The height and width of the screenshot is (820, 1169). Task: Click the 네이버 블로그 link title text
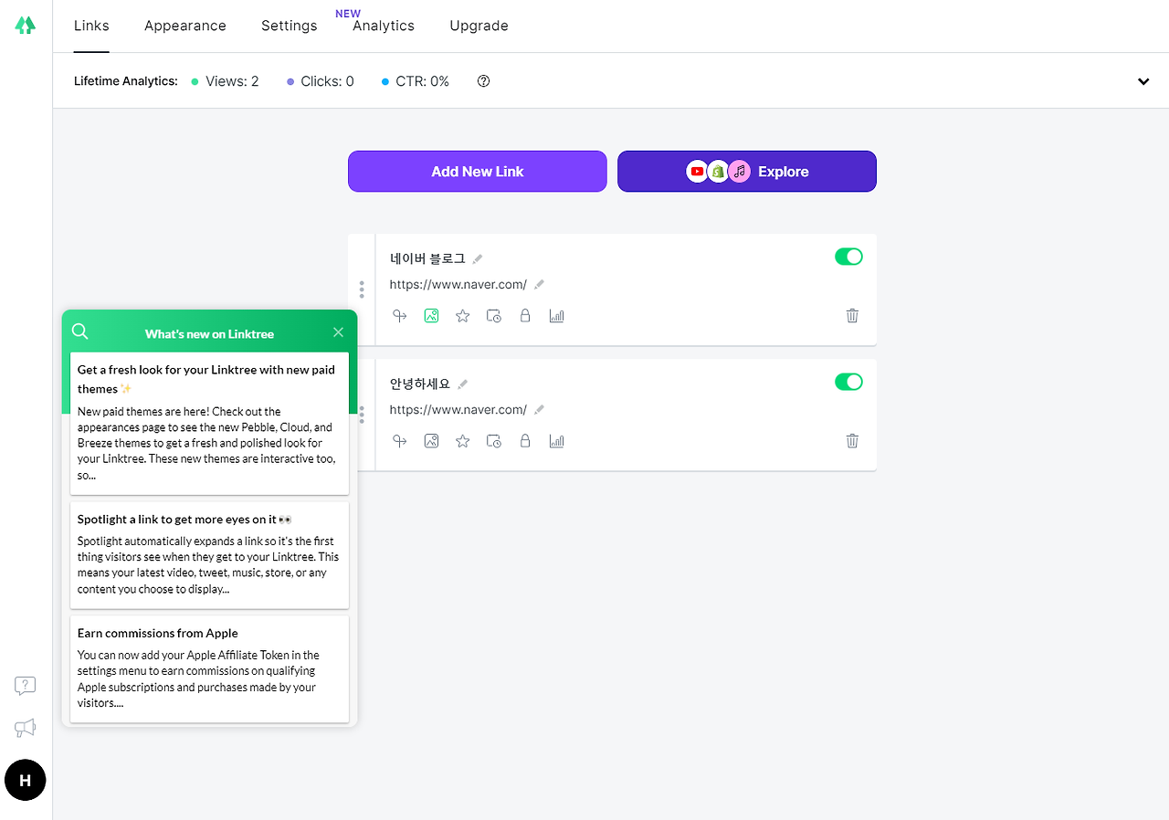[427, 258]
